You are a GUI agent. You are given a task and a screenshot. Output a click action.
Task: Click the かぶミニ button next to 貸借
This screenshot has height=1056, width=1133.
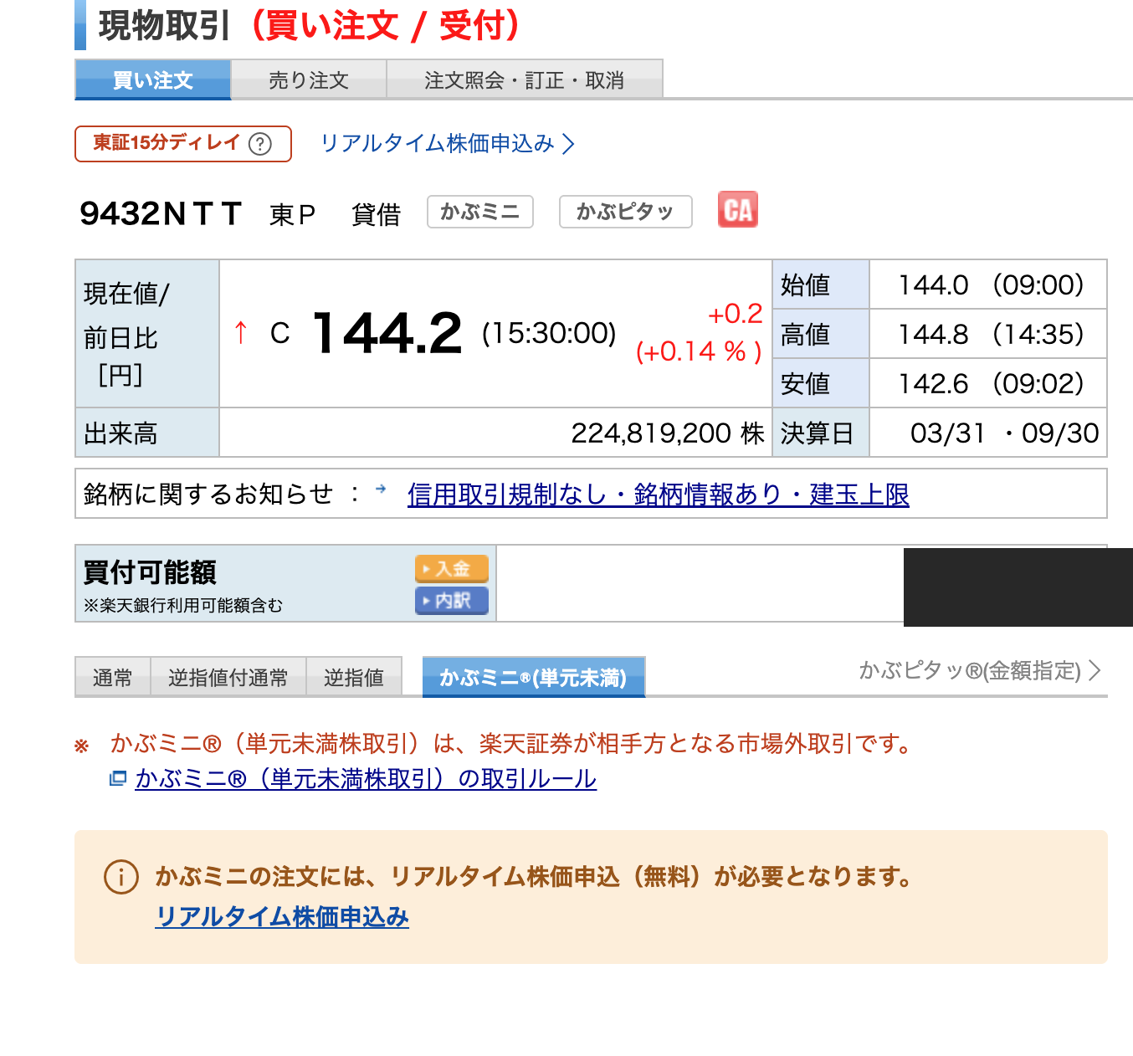point(480,212)
